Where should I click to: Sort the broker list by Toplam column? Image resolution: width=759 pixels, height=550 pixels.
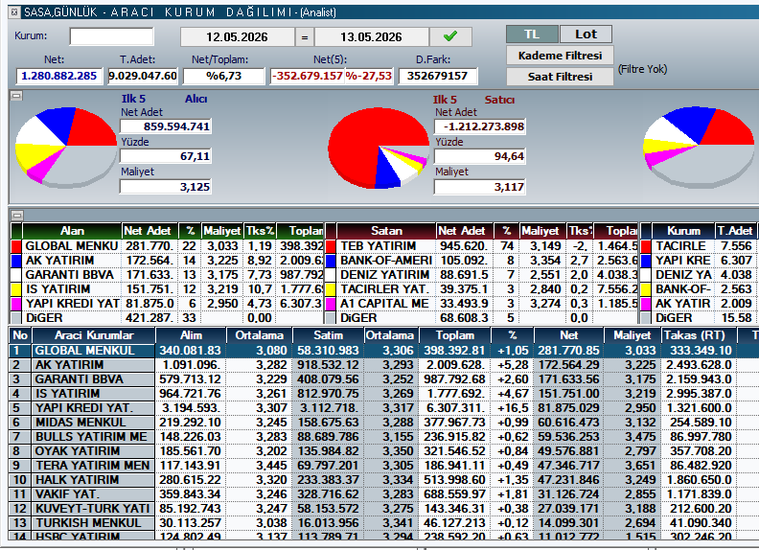454,335
